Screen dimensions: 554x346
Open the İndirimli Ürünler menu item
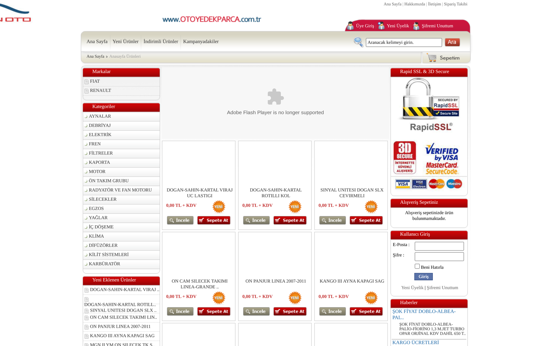[161, 42]
